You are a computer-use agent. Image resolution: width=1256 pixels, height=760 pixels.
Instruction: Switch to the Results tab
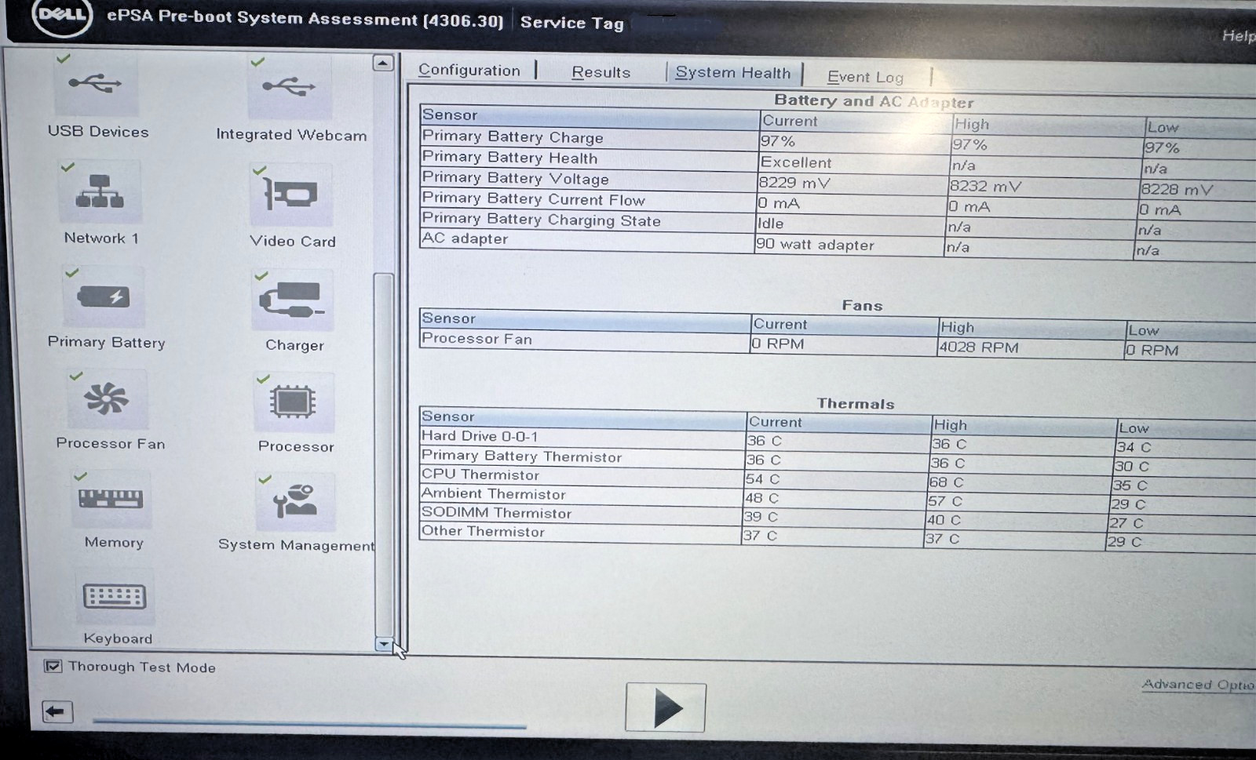coord(601,72)
